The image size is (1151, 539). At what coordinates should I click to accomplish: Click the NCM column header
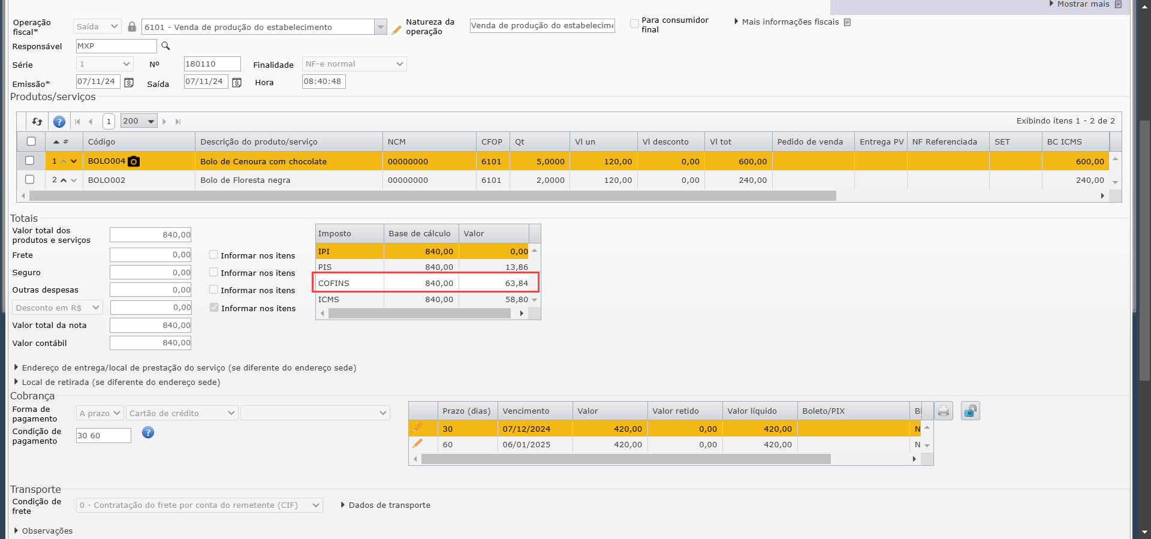point(397,142)
